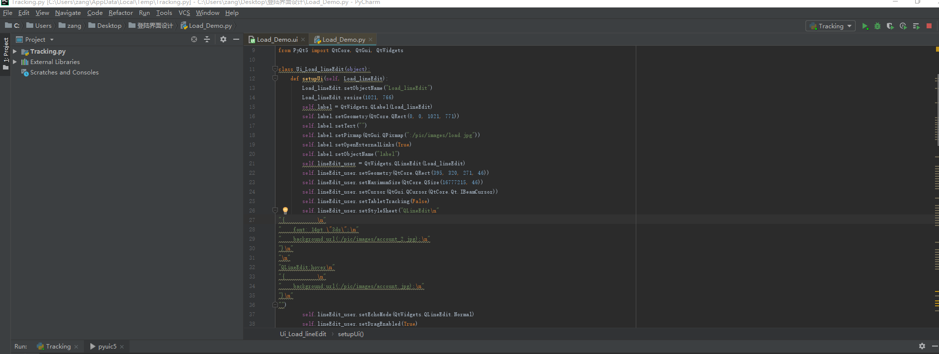Click the 登陆界面设计 breadcrumb folder
939x354 pixels.
151,25
